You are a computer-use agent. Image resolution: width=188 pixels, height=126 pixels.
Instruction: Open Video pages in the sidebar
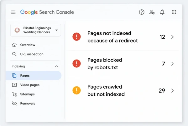point(34,85)
